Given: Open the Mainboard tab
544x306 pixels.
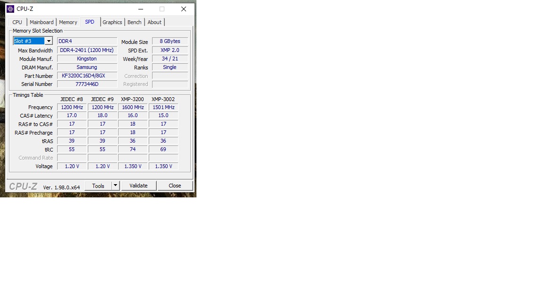Looking at the screenshot, I should click(x=42, y=22).
